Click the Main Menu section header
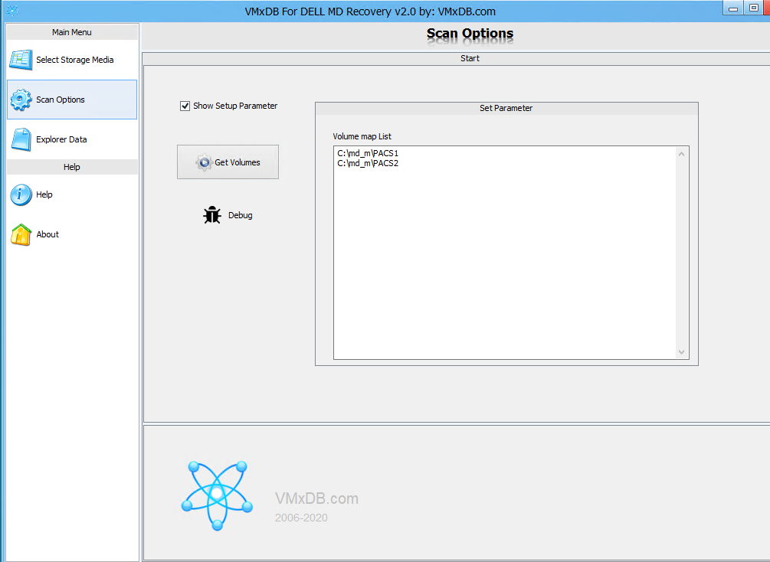Screen dimensions: 770x562 [72, 32]
